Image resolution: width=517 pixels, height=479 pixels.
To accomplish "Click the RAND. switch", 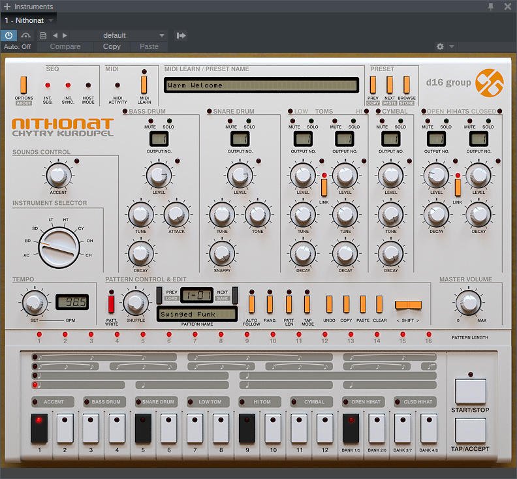I will click(x=270, y=304).
